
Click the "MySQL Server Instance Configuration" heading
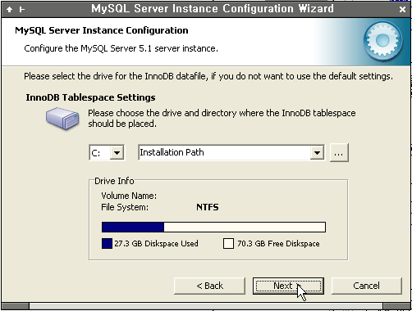102,30
